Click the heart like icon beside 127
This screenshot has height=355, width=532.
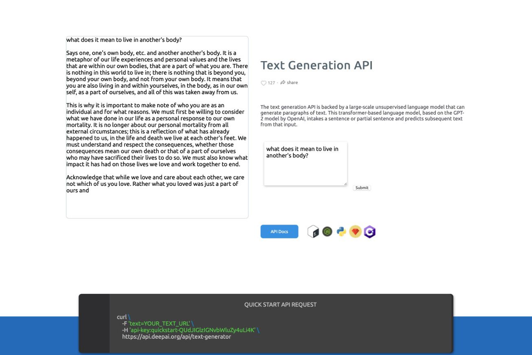pyautogui.click(x=264, y=83)
